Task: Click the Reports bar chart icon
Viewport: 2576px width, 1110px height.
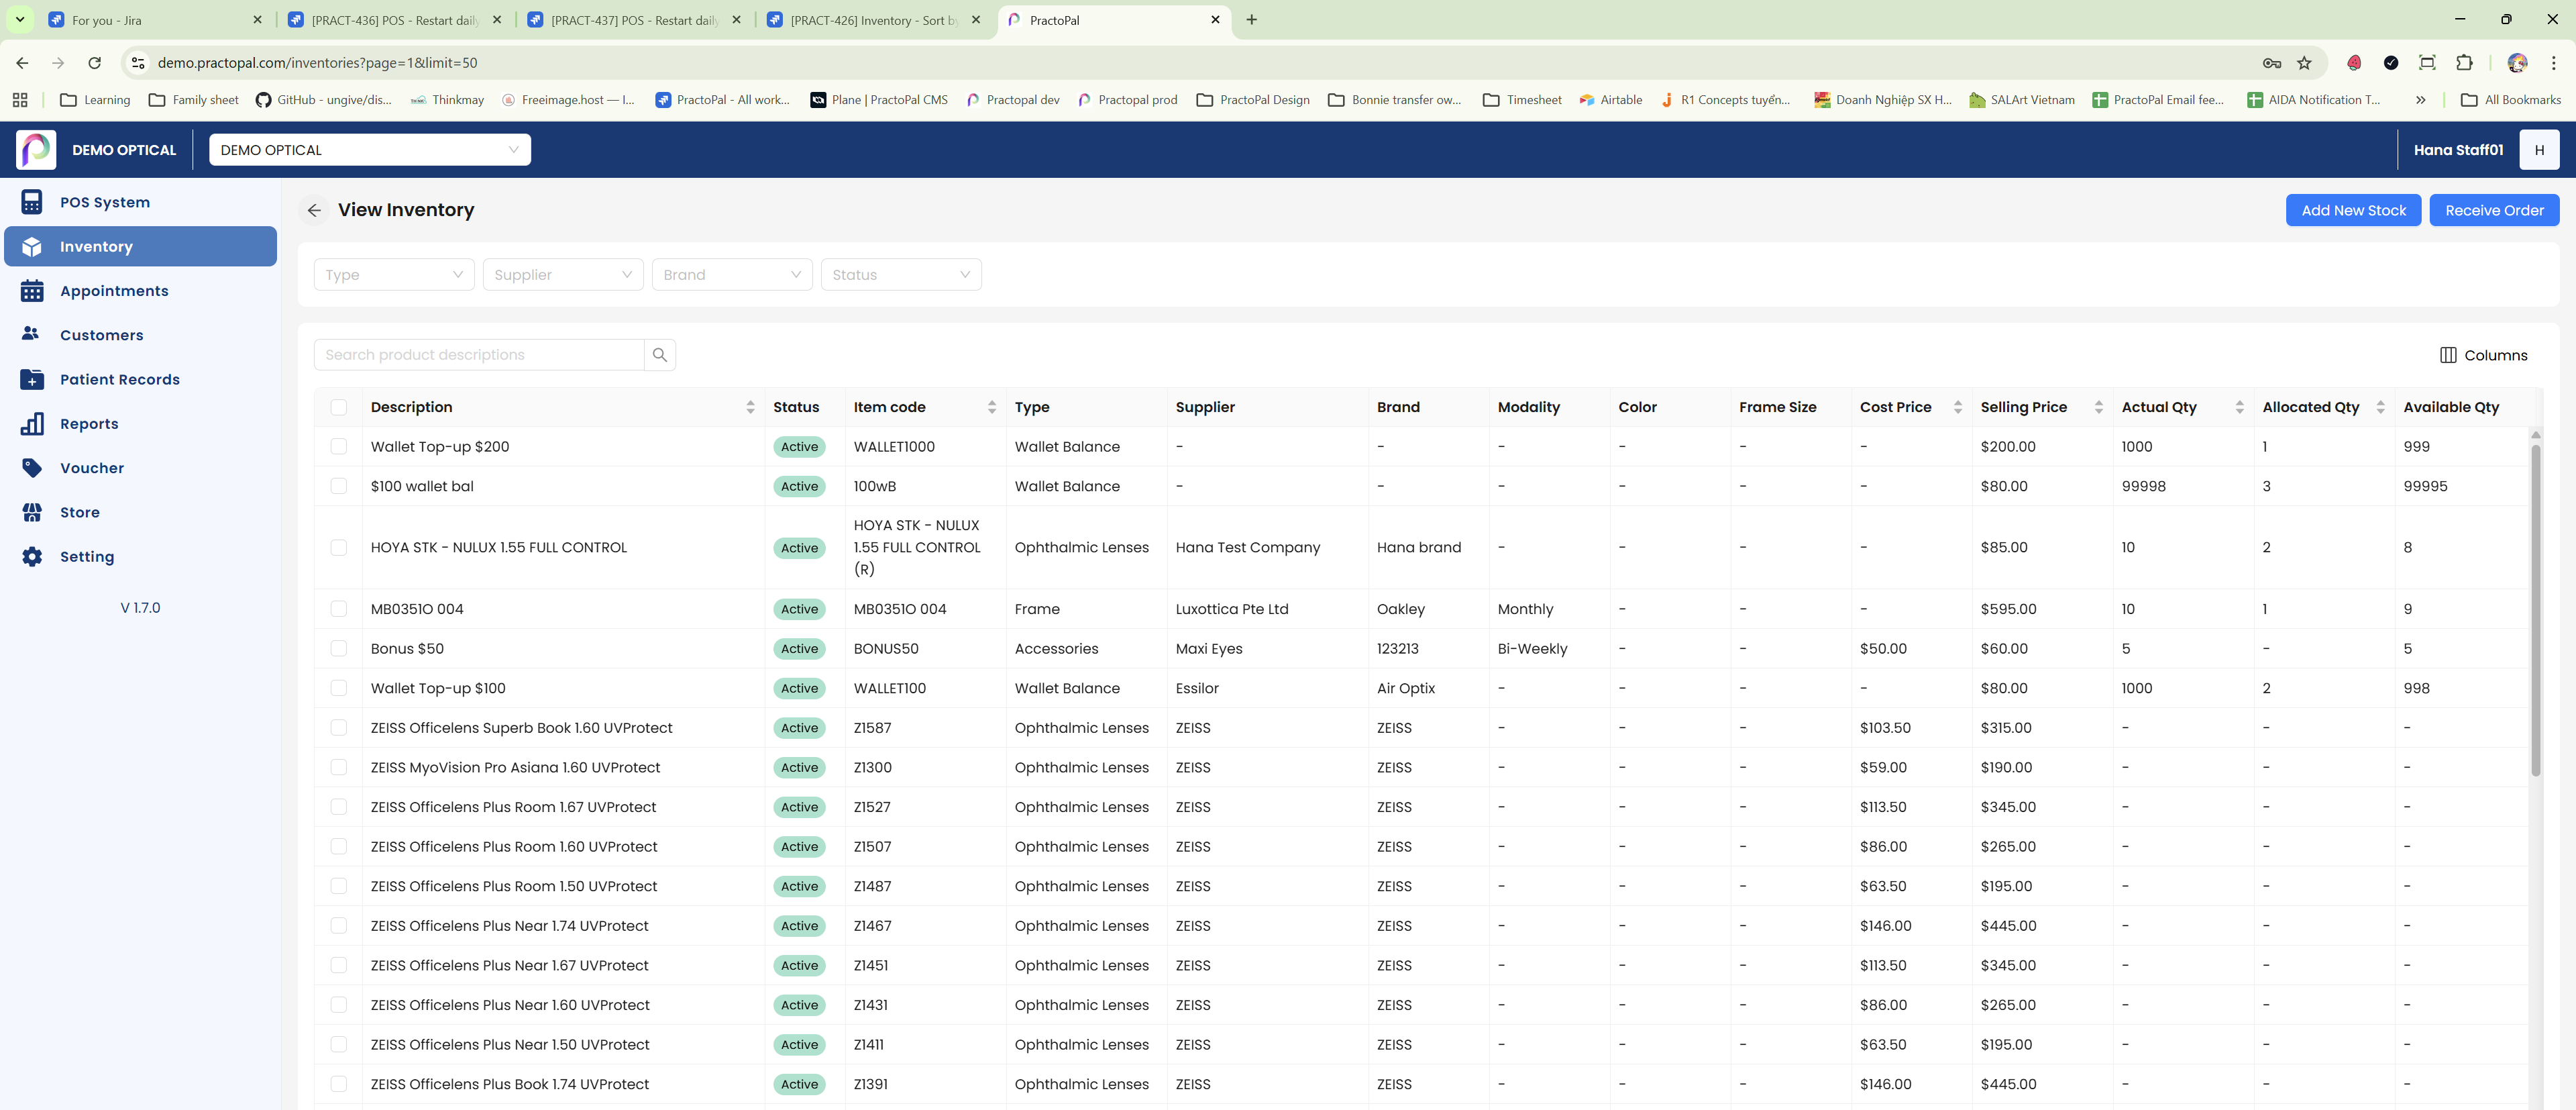Action: coord(32,424)
